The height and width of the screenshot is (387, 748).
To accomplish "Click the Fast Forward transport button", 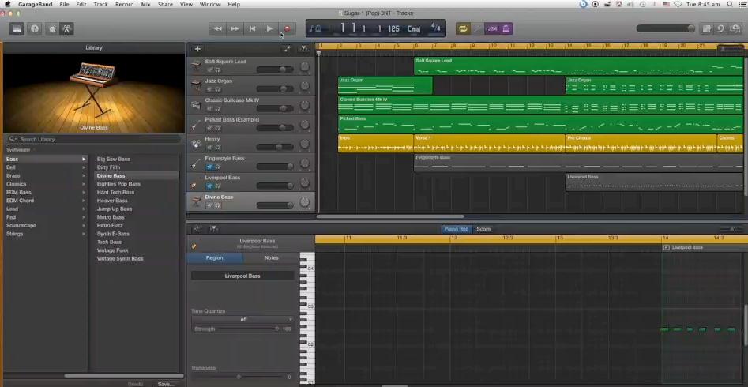I will (x=235, y=28).
